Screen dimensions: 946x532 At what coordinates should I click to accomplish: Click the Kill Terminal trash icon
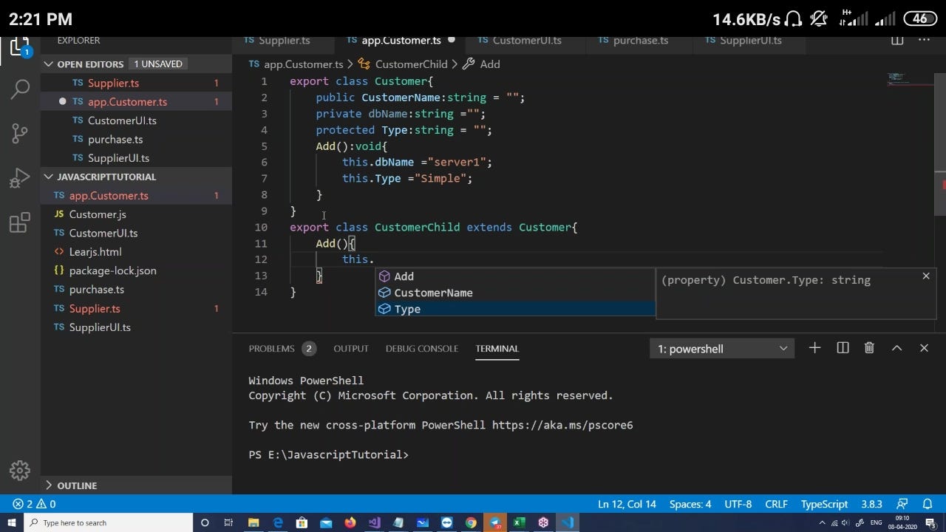point(869,347)
